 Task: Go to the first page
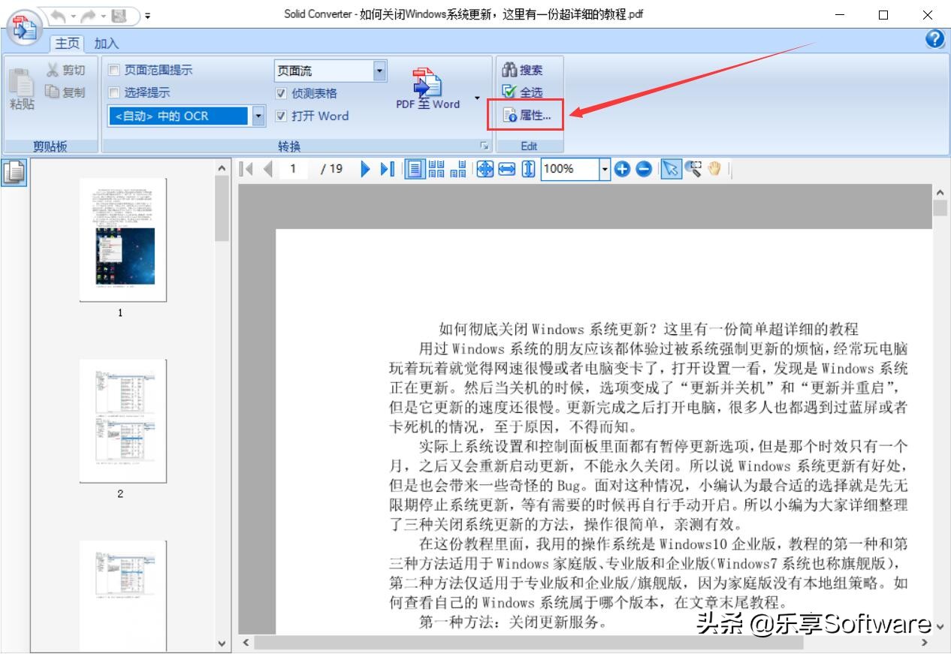pos(246,169)
